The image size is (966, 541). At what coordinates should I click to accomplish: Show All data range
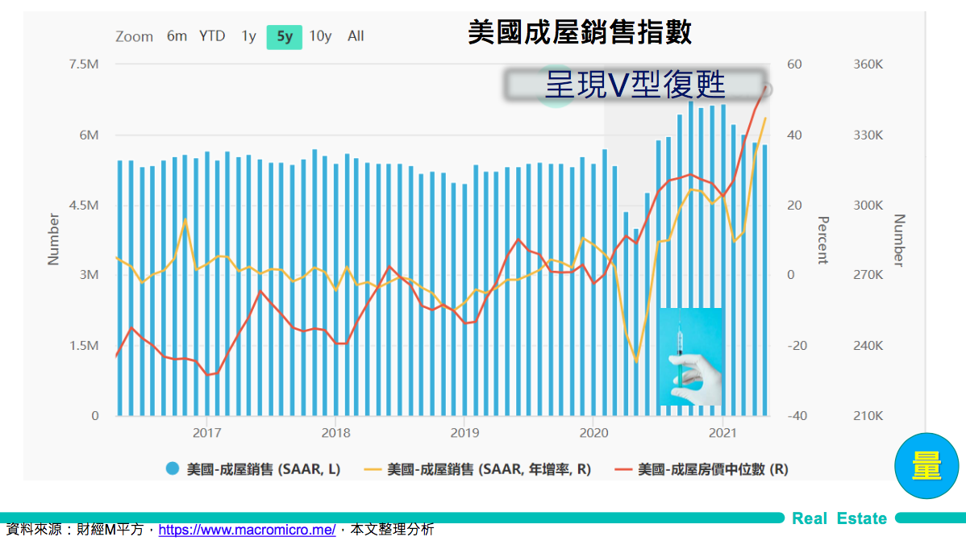point(356,36)
